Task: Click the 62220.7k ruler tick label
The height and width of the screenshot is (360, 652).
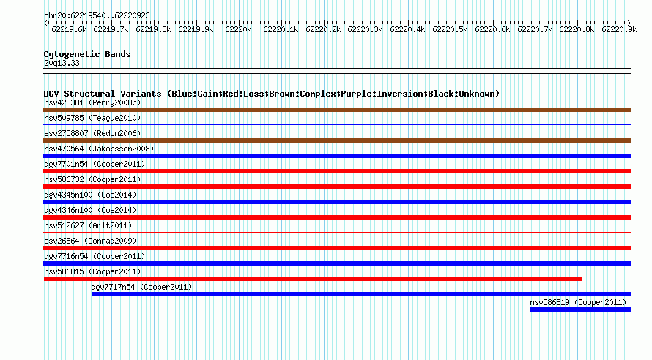Action: coord(535,30)
